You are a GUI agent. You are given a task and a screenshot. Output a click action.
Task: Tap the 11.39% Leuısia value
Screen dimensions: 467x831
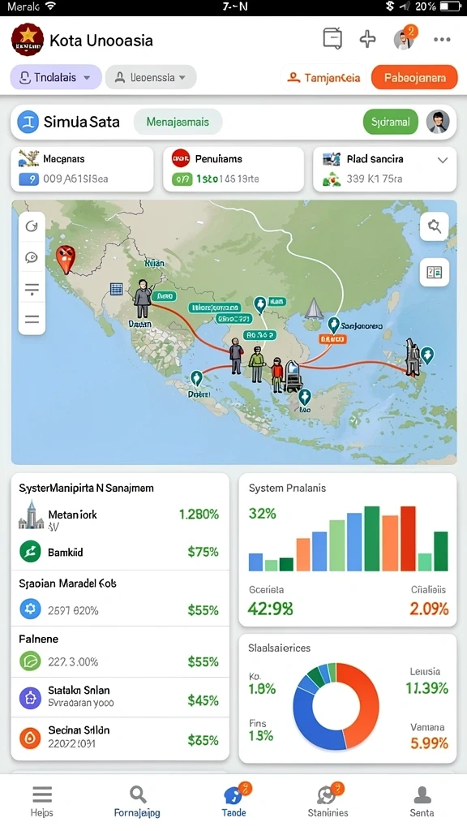click(427, 688)
